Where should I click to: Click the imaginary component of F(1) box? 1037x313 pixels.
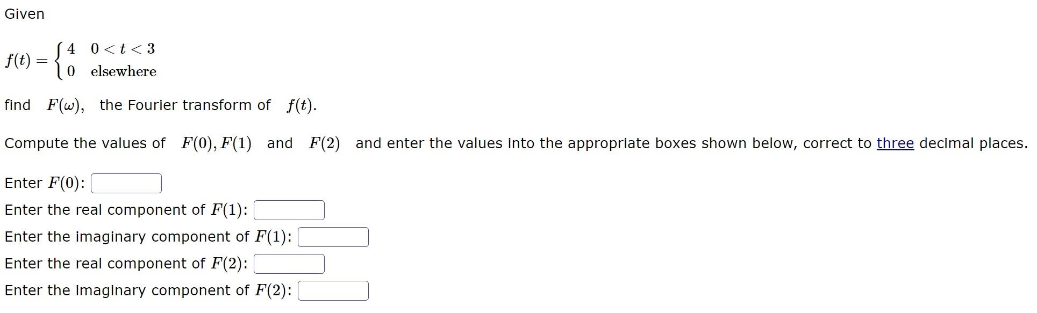point(333,237)
